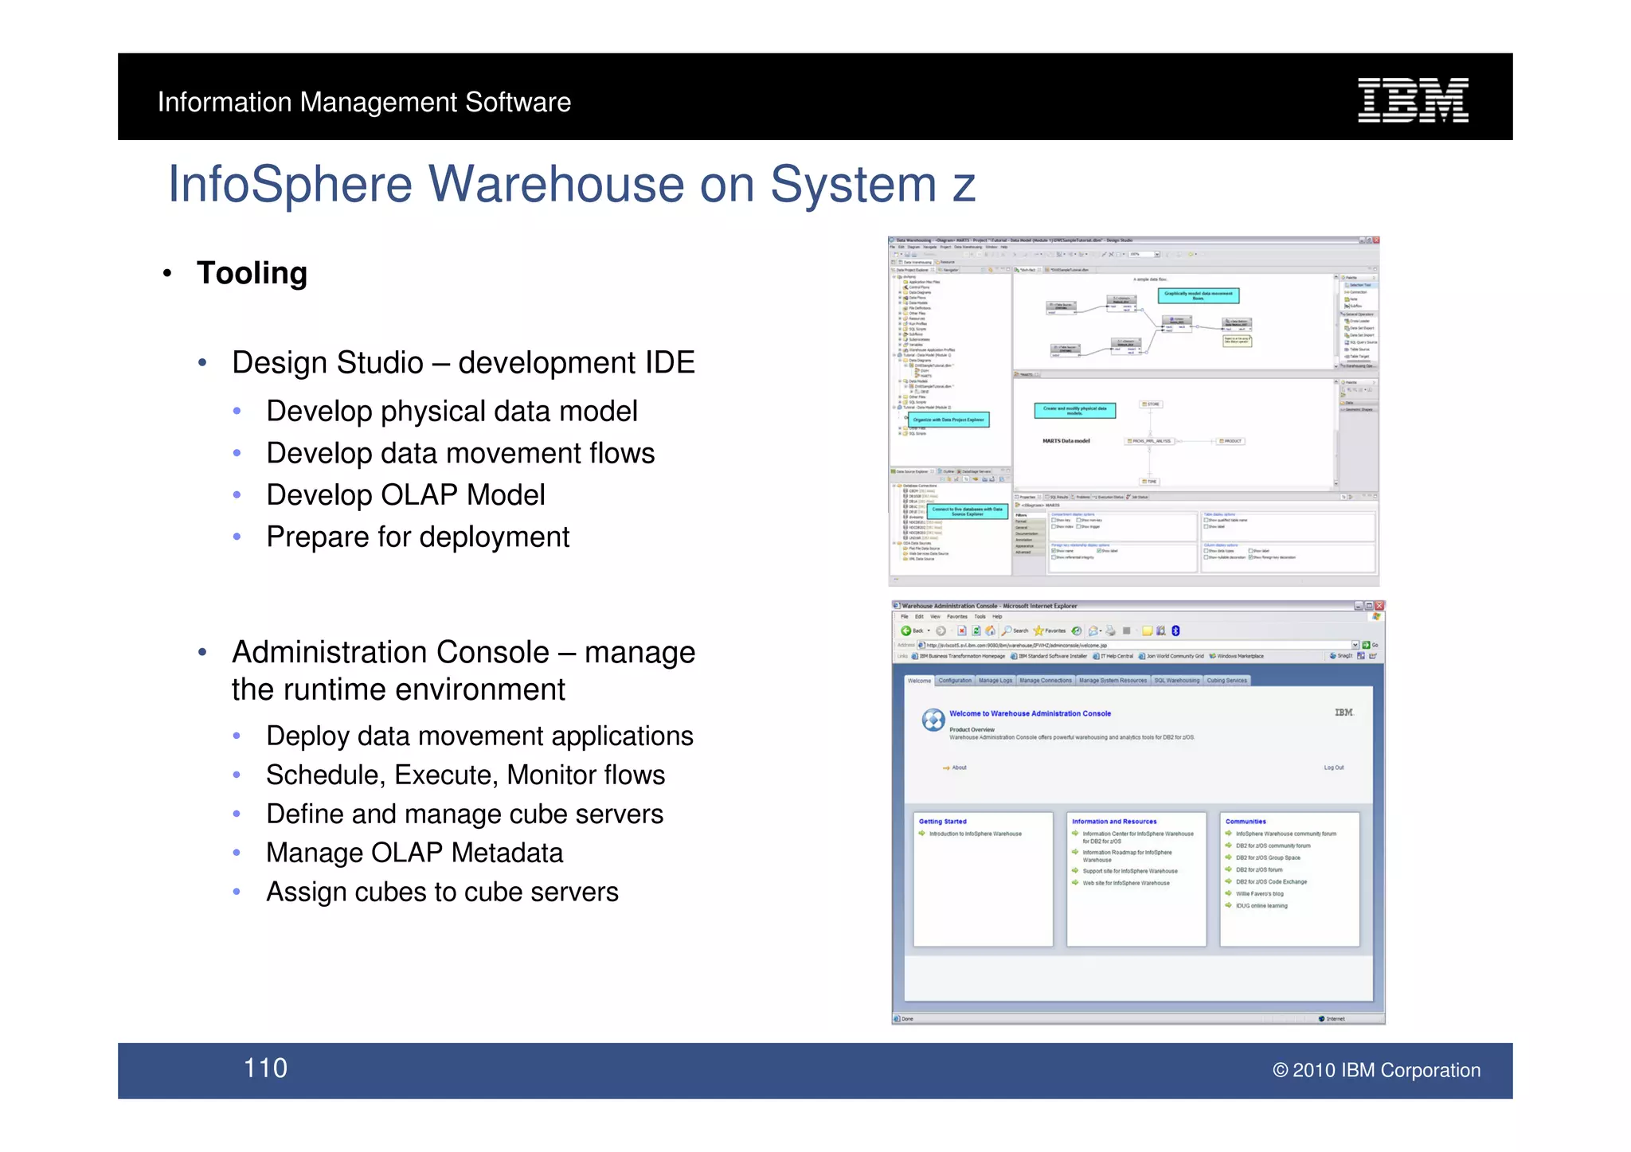1631x1152 pixels.
Task: Click the Refresh page icon in IE
Action: pos(976,631)
